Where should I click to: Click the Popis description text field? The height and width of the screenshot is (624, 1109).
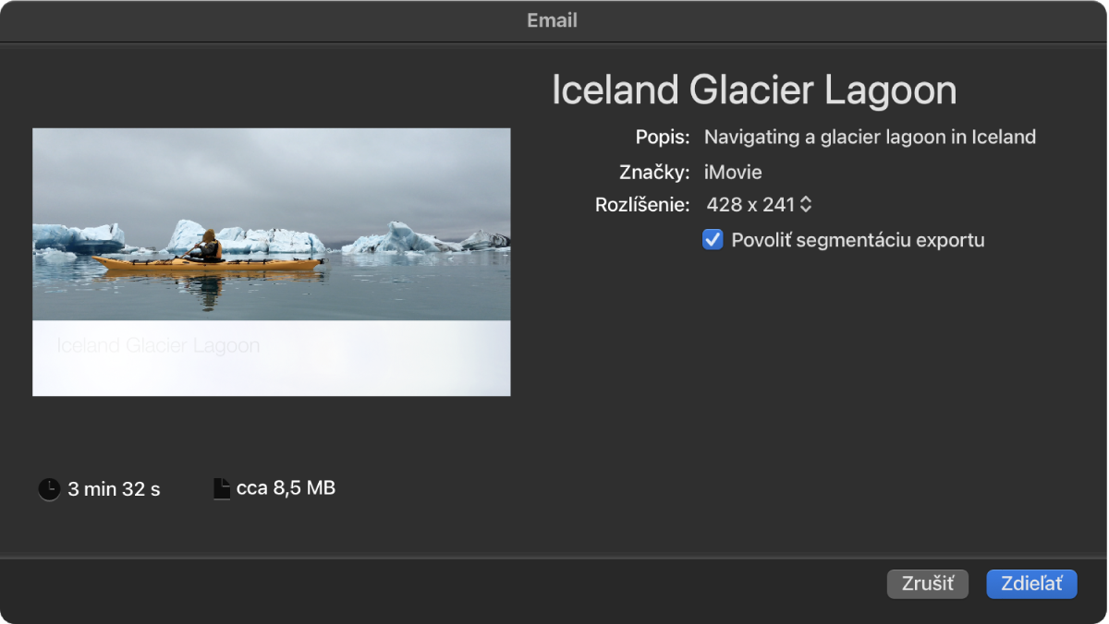pyautogui.click(x=870, y=138)
